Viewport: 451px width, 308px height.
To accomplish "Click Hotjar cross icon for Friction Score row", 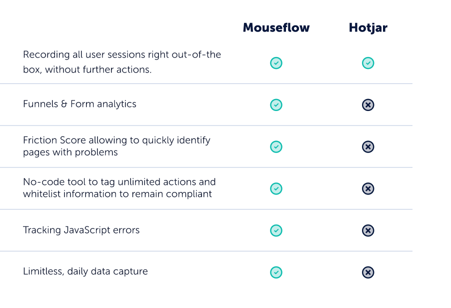I will (x=368, y=146).
